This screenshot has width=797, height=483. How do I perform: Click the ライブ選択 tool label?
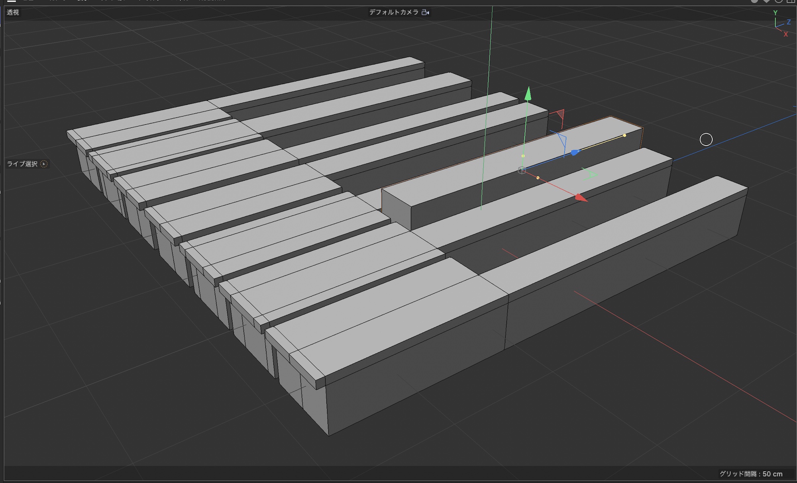point(22,164)
